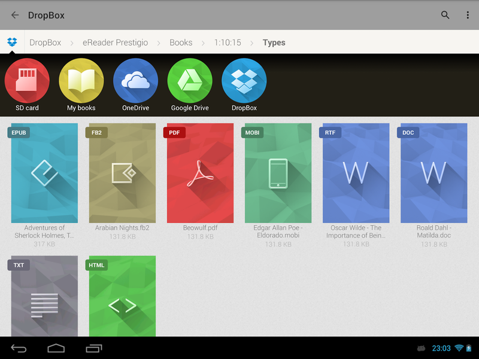This screenshot has width=479, height=359.
Task: Open the Google Drive storage source
Action: 190,84
